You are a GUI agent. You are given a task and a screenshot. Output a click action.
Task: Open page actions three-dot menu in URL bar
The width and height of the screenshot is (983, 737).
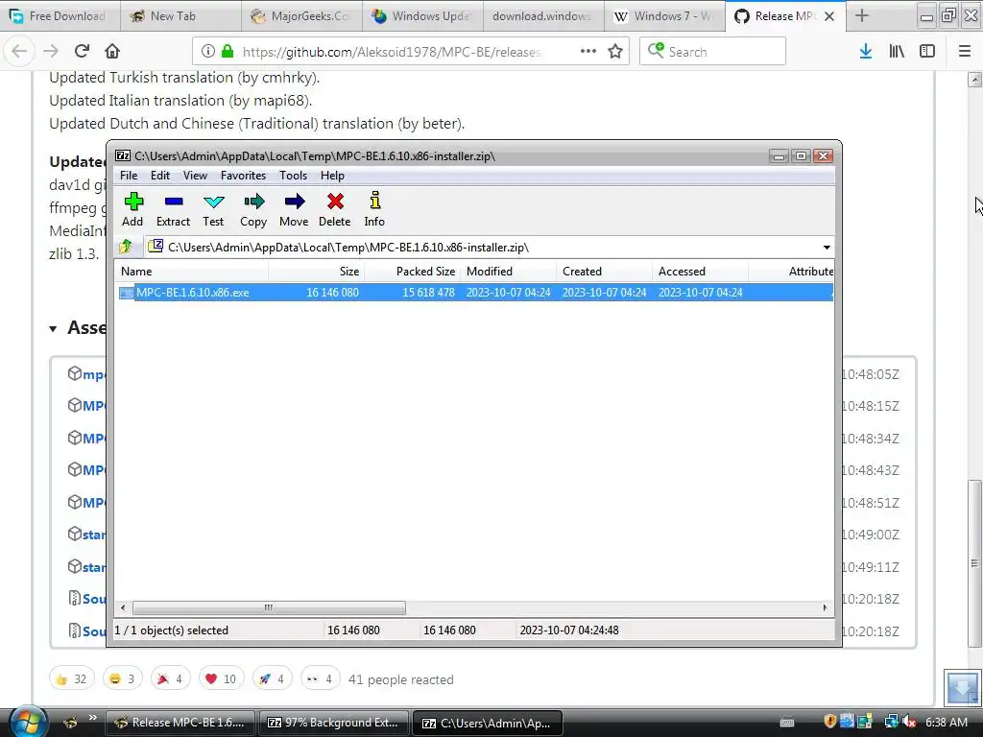(x=588, y=51)
